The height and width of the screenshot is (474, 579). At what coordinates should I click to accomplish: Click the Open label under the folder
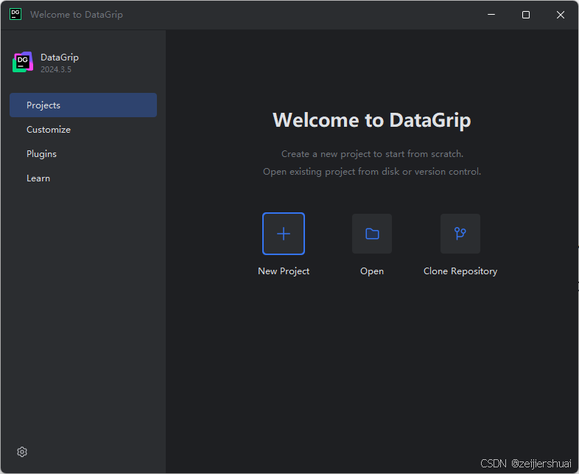[x=372, y=271]
